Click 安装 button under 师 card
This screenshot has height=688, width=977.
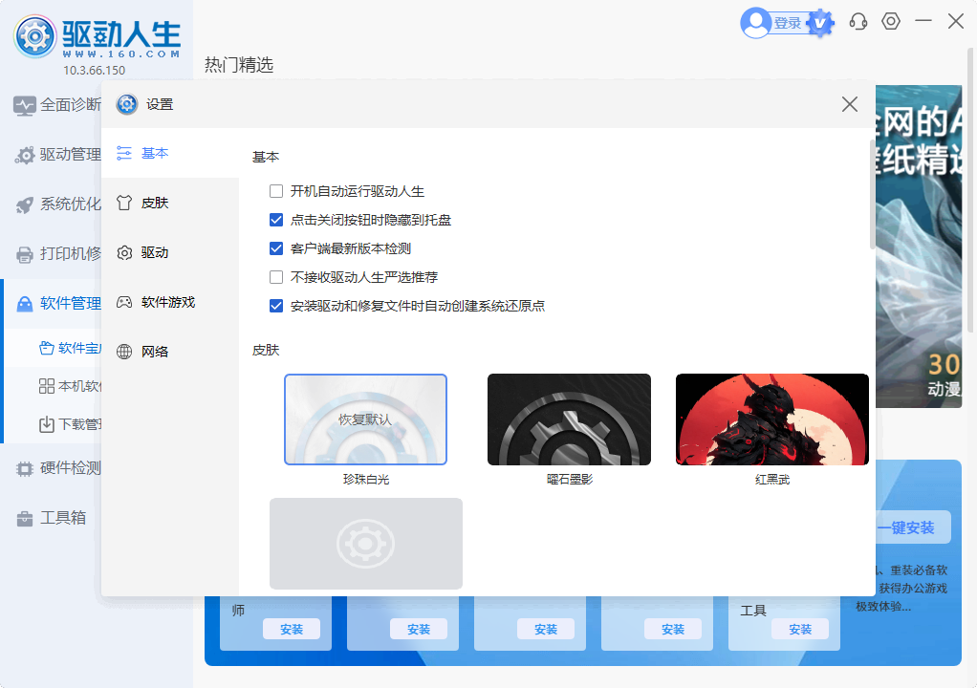point(292,630)
